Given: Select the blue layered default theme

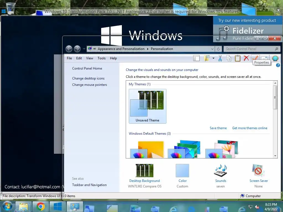Looking at the screenshot, I should (184, 149).
